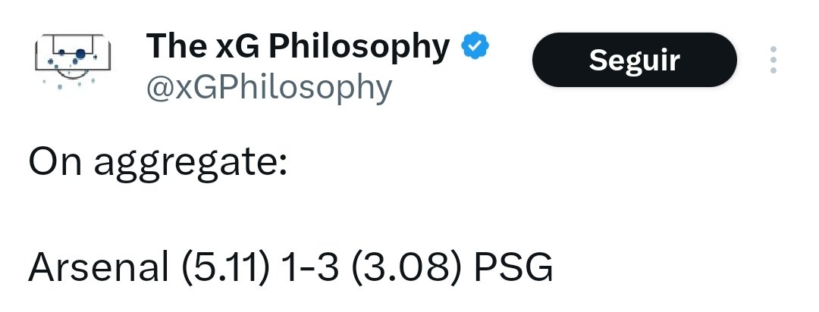The width and height of the screenshot is (819, 312).
Task: Tap the goal-box shot map avatar image
Action: pyautogui.click(x=73, y=63)
